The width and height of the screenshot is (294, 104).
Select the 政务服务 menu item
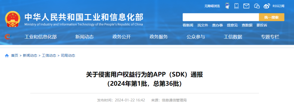tap(159, 37)
